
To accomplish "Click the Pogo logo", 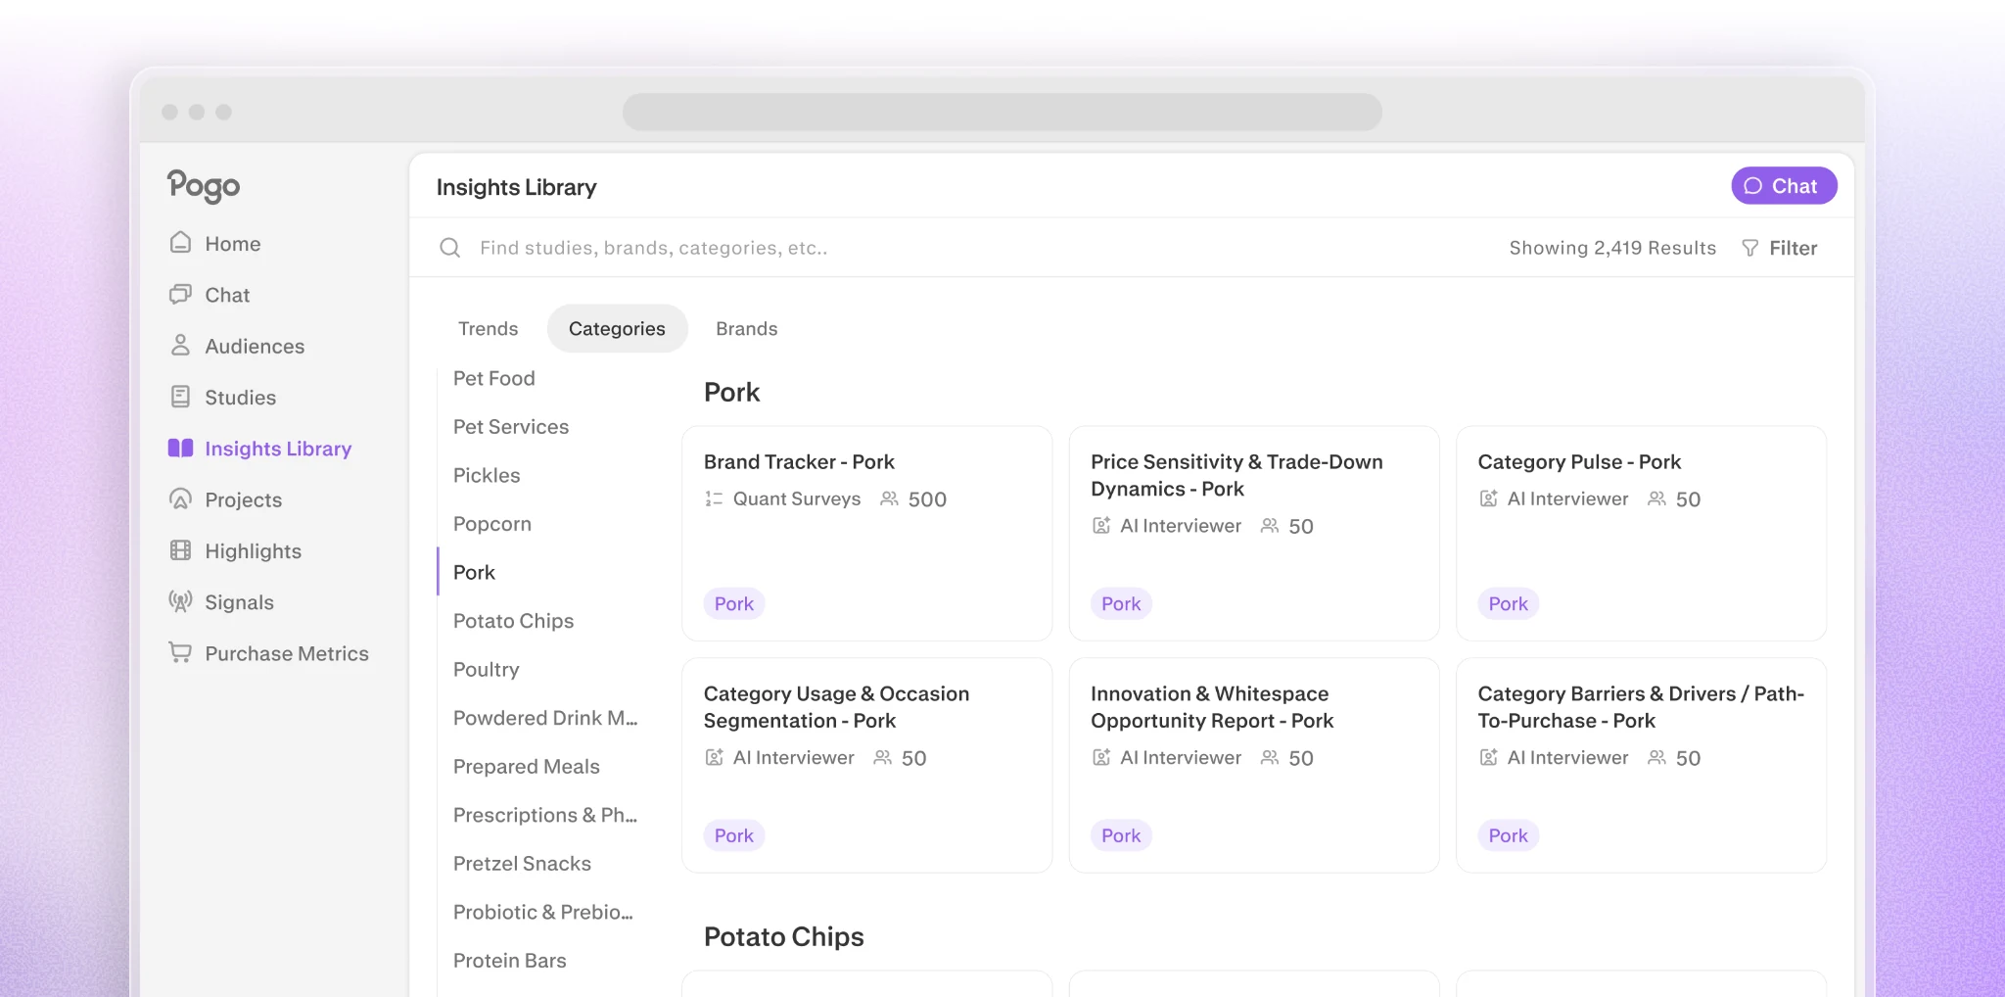I will point(204,185).
